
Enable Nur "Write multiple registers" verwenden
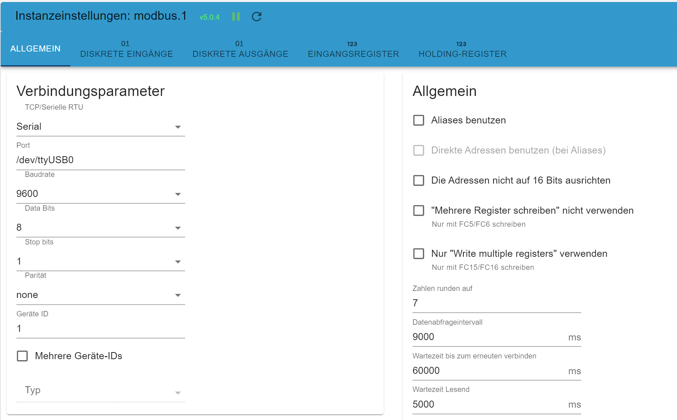tap(419, 254)
